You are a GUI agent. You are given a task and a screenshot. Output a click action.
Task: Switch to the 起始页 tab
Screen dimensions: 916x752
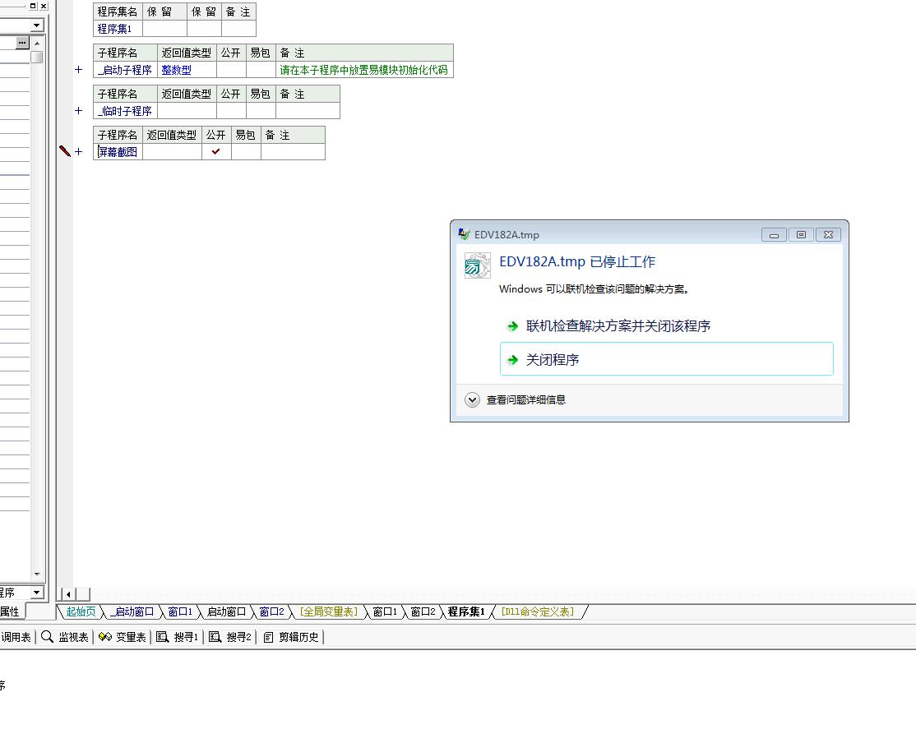81,612
